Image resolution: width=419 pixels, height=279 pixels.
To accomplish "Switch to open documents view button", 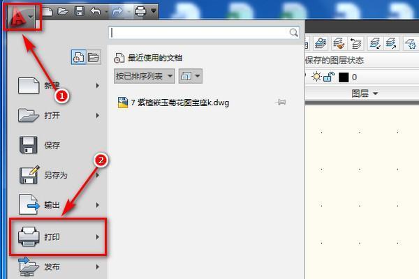I will tap(93, 57).
